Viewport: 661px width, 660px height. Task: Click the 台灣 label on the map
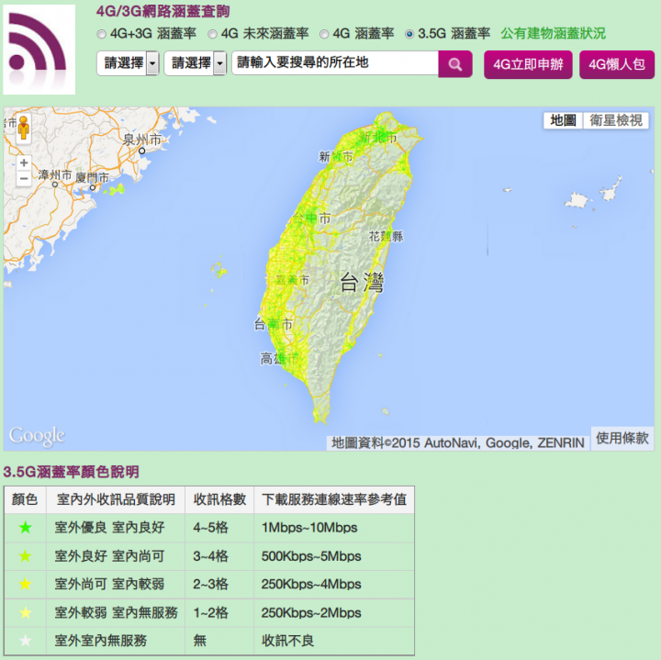click(x=362, y=282)
